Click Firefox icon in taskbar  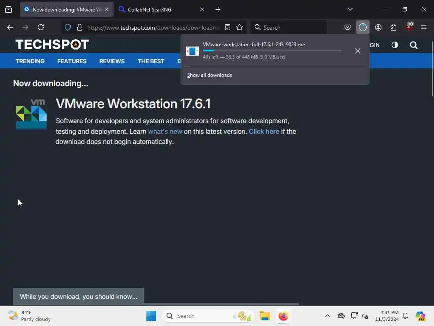pyautogui.click(x=283, y=316)
